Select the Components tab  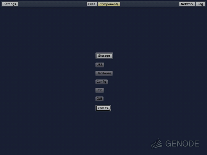click(x=109, y=4)
